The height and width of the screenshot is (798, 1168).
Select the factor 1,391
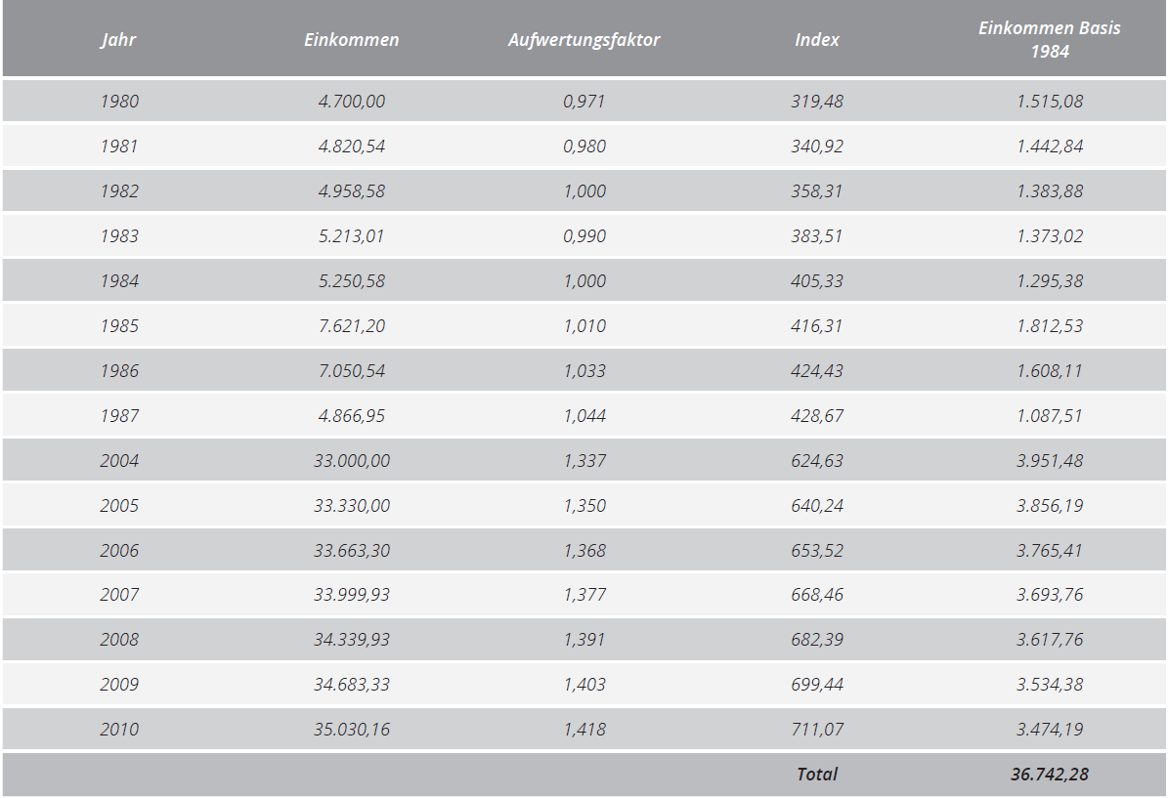point(584,640)
